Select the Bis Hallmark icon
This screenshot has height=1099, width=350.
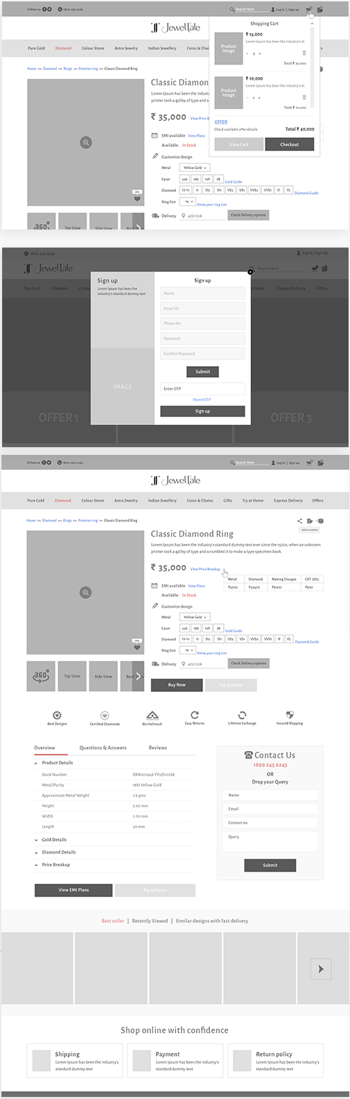tap(152, 715)
